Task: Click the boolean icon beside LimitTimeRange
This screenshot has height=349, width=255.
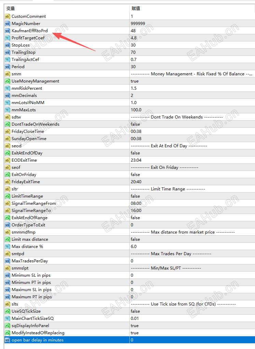Action: 7,196
